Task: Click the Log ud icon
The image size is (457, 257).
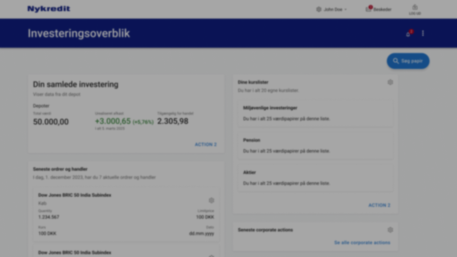Action: point(415,8)
